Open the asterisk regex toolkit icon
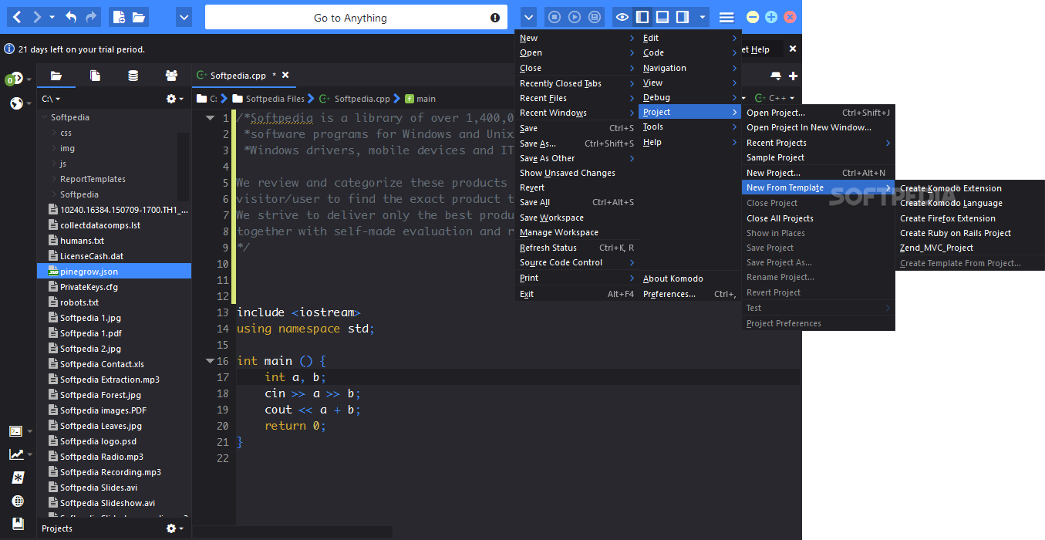1045x540 pixels. 18,478
